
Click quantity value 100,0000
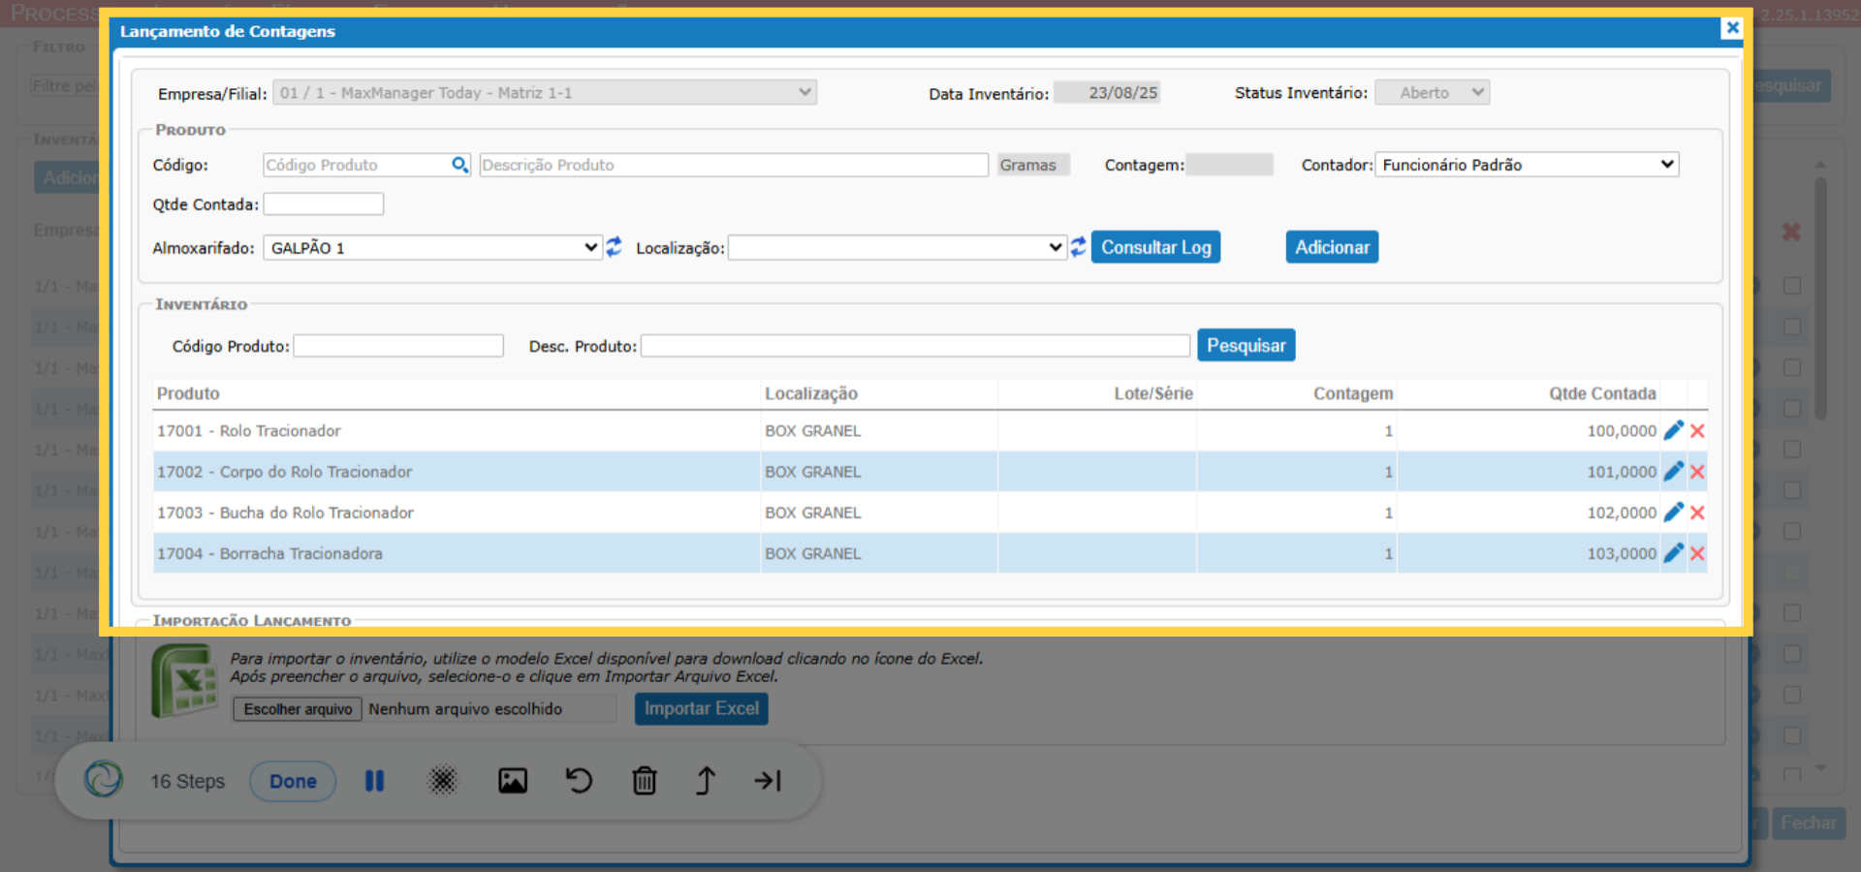tap(1622, 431)
